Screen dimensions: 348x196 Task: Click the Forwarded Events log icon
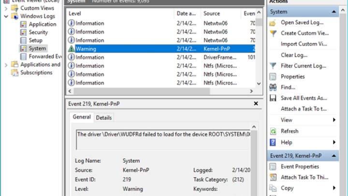coord(23,57)
